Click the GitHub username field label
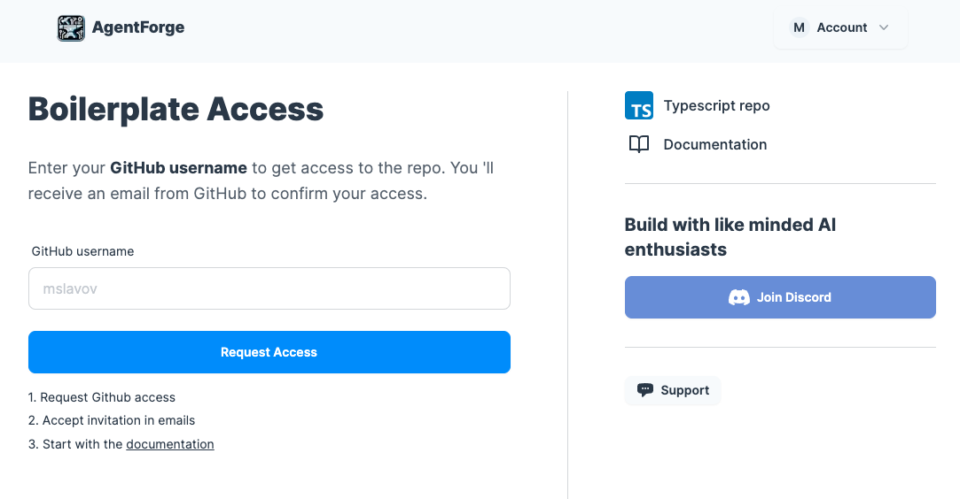Image resolution: width=960 pixels, height=499 pixels. click(82, 251)
